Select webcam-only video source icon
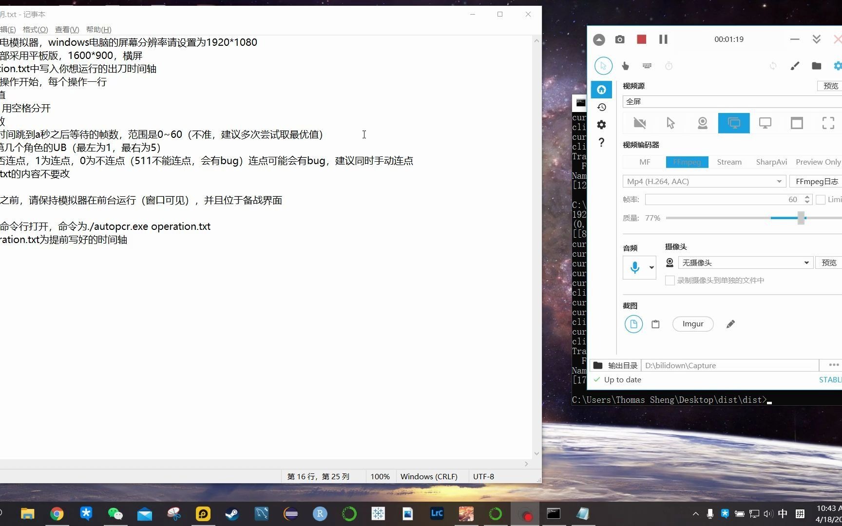The height and width of the screenshot is (526, 842). coord(702,123)
